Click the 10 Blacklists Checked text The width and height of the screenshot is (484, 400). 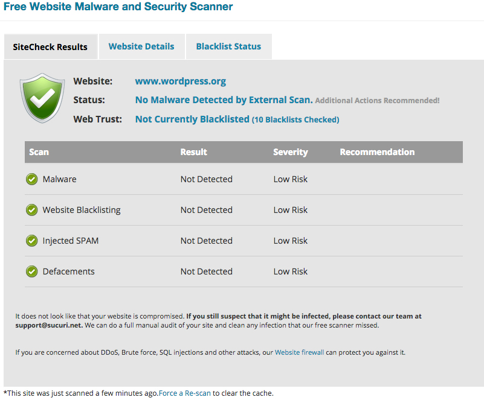pos(295,119)
